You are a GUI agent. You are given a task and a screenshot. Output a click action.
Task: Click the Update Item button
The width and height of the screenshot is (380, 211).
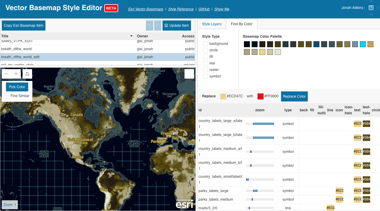coord(177,26)
